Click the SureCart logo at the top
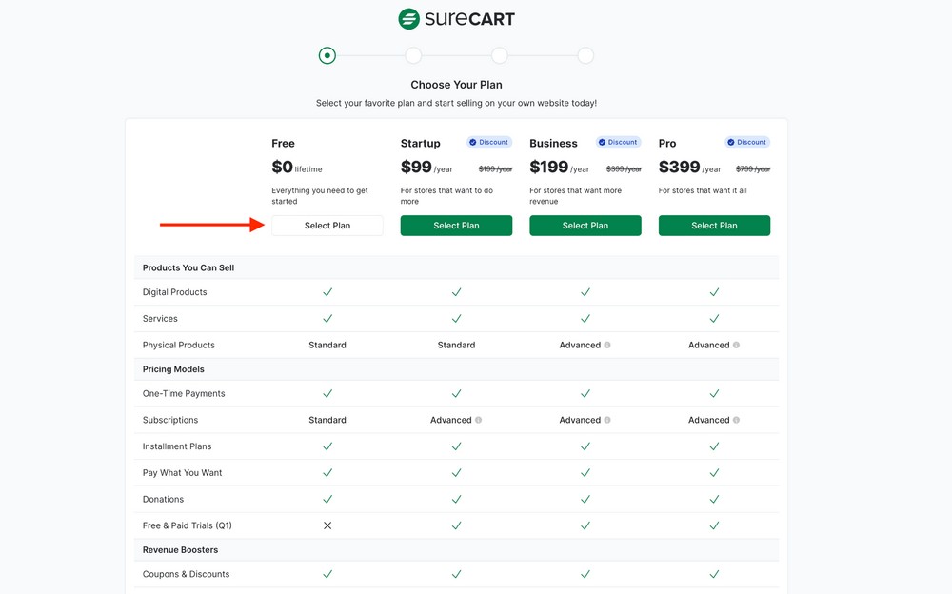Screen dimensions: 952x594 tap(456, 18)
